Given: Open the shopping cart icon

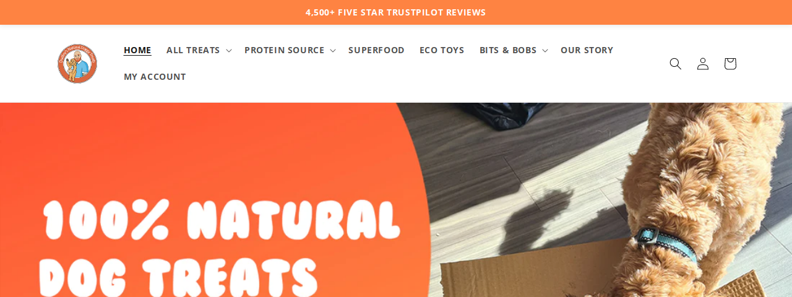Looking at the screenshot, I should pos(730,64).
